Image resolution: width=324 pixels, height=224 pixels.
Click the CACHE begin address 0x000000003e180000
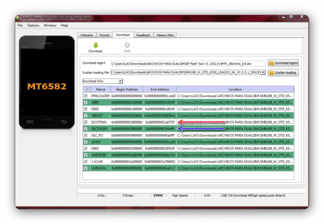[127, 161]
